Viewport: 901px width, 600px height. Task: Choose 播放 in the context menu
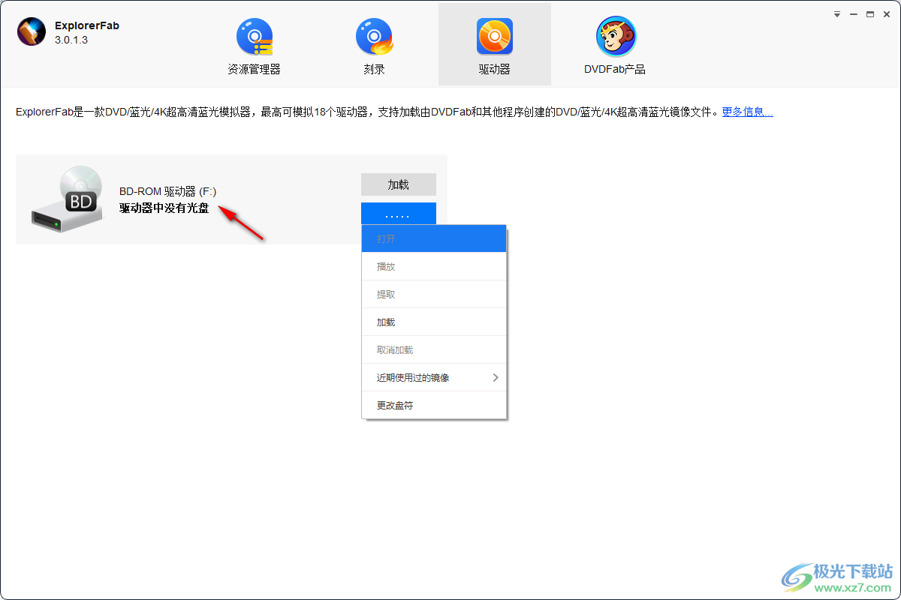(434, 266)
